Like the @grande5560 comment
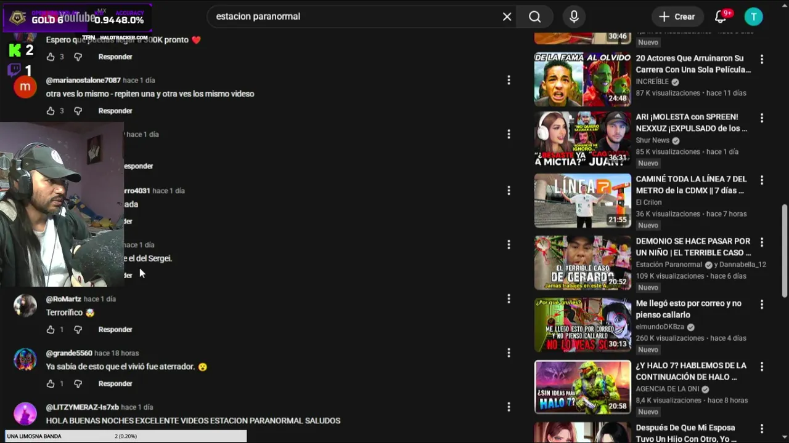 [51, 384]
